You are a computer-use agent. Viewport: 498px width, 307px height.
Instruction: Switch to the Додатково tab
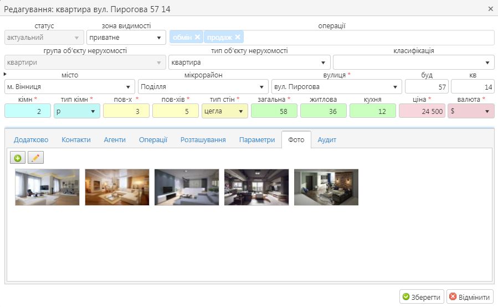[31, 139]
